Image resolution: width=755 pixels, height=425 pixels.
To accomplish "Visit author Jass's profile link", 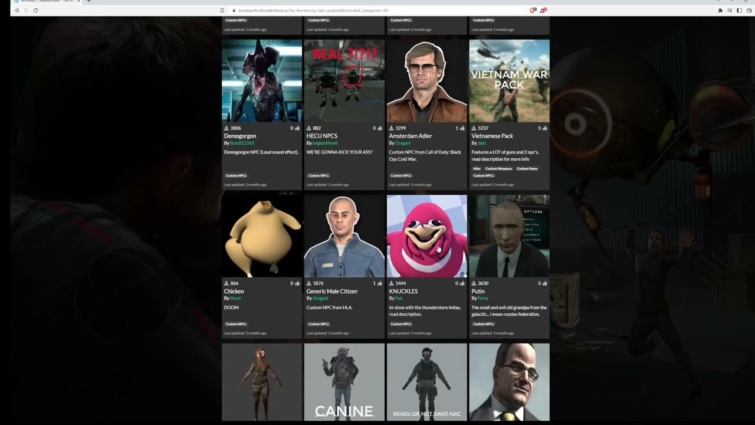I will tap(482, 143).
